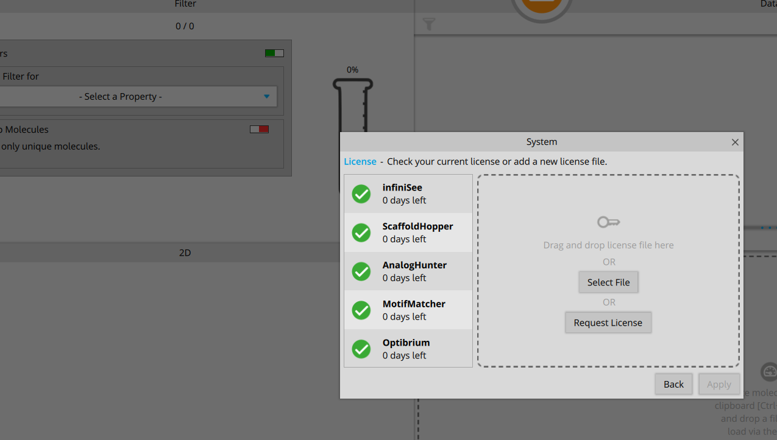Select the Optibrium license name
The image size is (777, 440).
[x=406, y=343]
